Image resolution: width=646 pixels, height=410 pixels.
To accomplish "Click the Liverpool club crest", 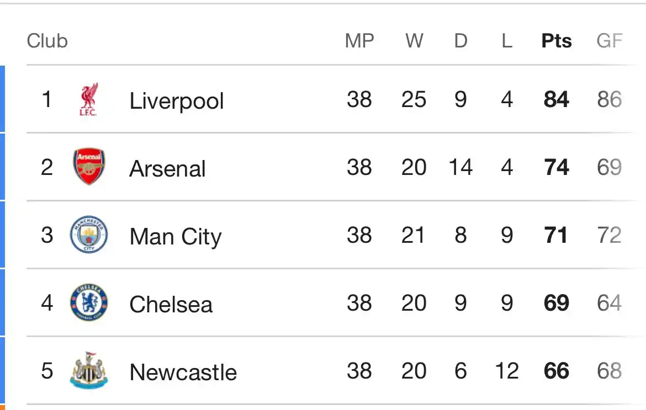I will tap(88, 99).
